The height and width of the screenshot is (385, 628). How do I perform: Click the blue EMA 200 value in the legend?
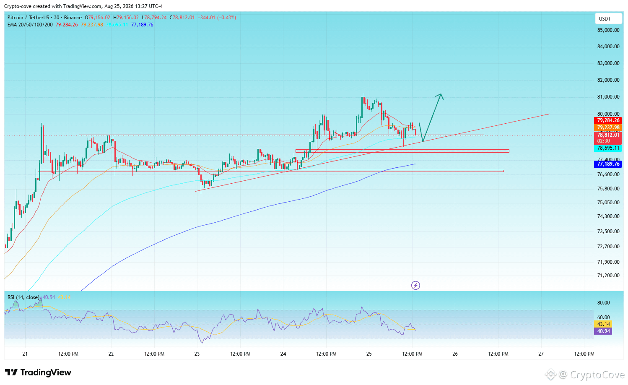pyautogui.click(x=142, y=25)
